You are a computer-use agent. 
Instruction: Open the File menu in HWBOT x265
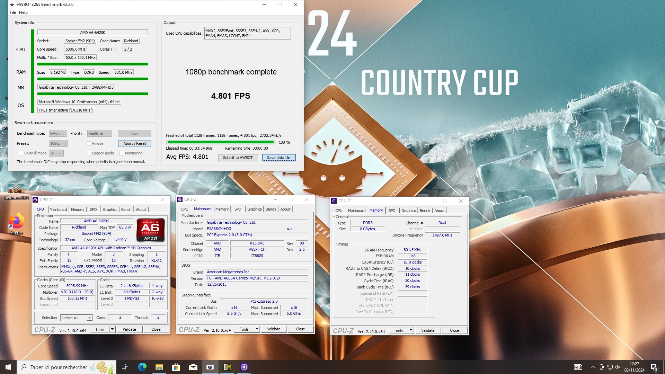pos(13,12)
